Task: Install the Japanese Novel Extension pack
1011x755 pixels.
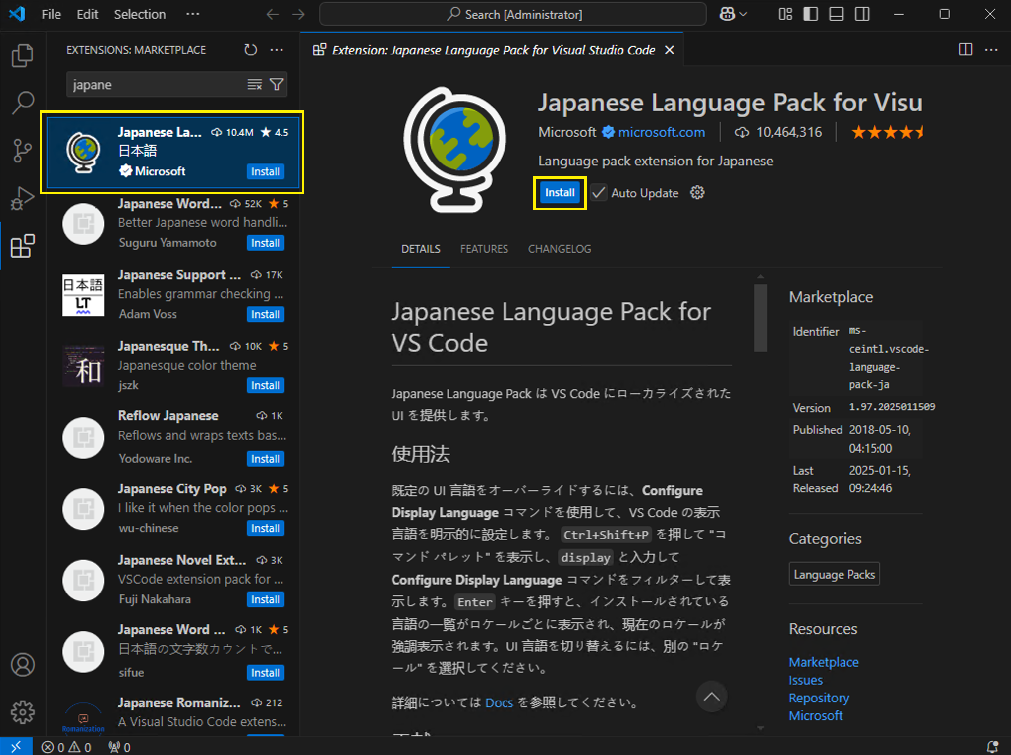Action: (265, 599)
